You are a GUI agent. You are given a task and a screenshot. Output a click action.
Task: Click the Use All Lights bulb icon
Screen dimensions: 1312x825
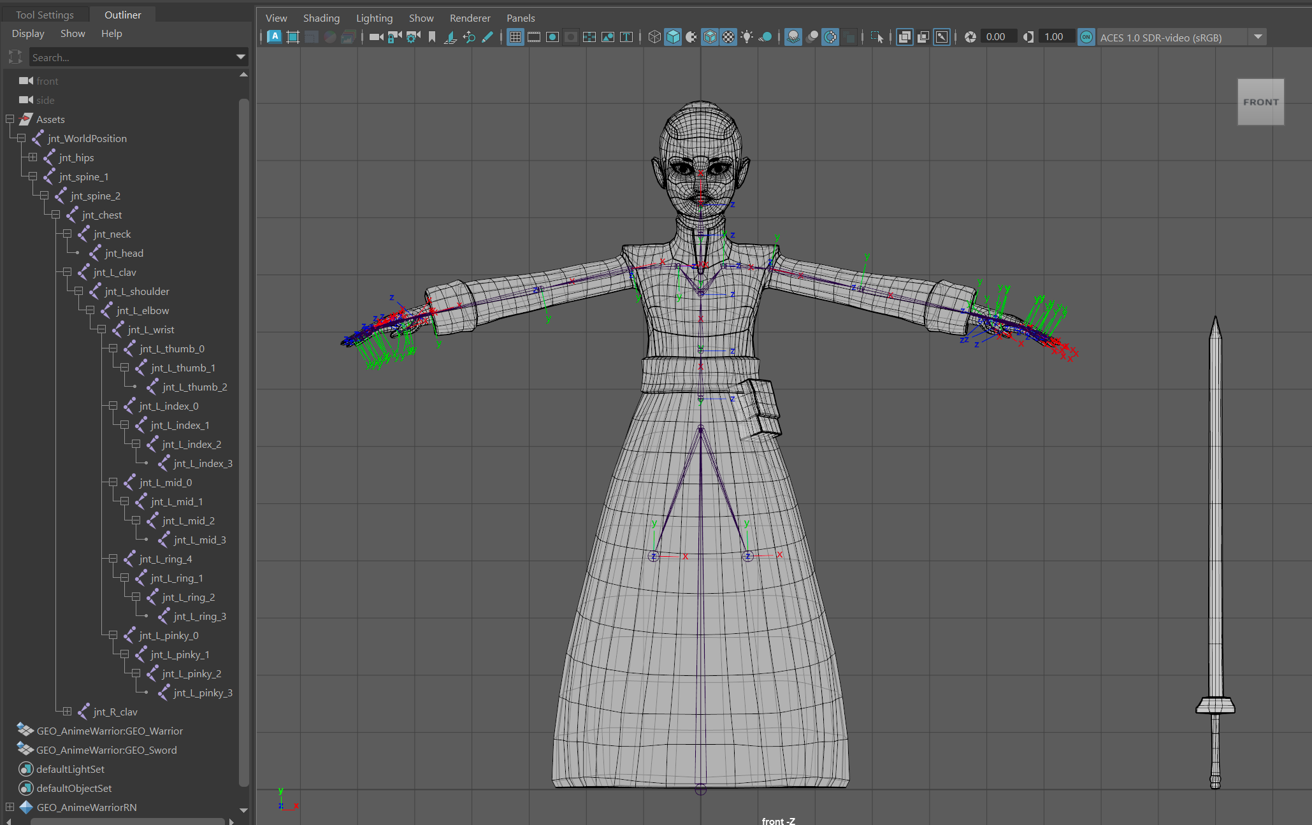click(x=747, y=37)
